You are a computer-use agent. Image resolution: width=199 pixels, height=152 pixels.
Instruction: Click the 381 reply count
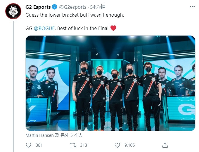[x=39, y=145]
